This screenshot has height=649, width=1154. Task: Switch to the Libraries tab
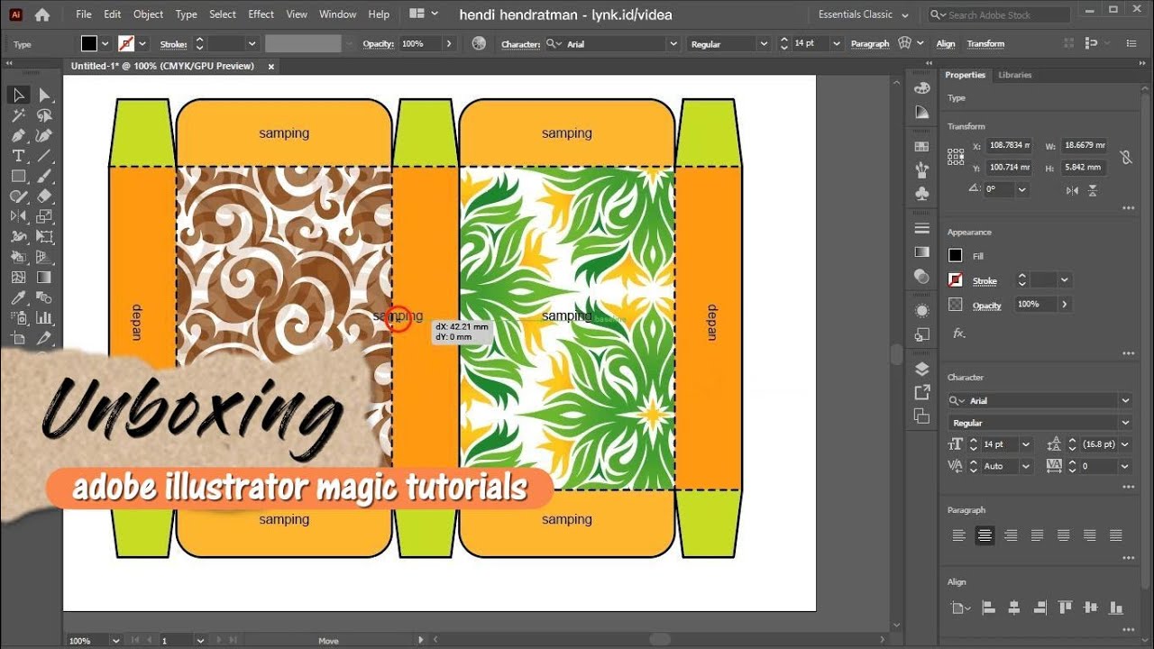click(x=1014, y=75)
